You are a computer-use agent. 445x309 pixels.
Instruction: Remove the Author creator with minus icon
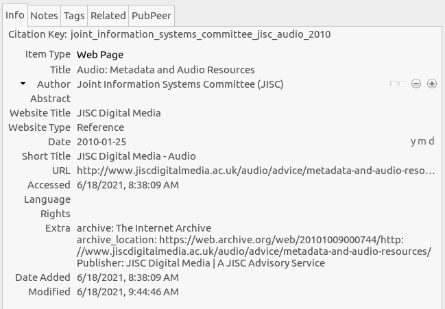pyautogui.click(x=416, y=84)
